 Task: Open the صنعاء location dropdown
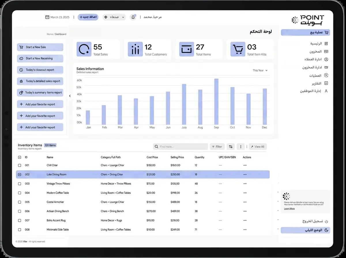(x=114, y=17)
